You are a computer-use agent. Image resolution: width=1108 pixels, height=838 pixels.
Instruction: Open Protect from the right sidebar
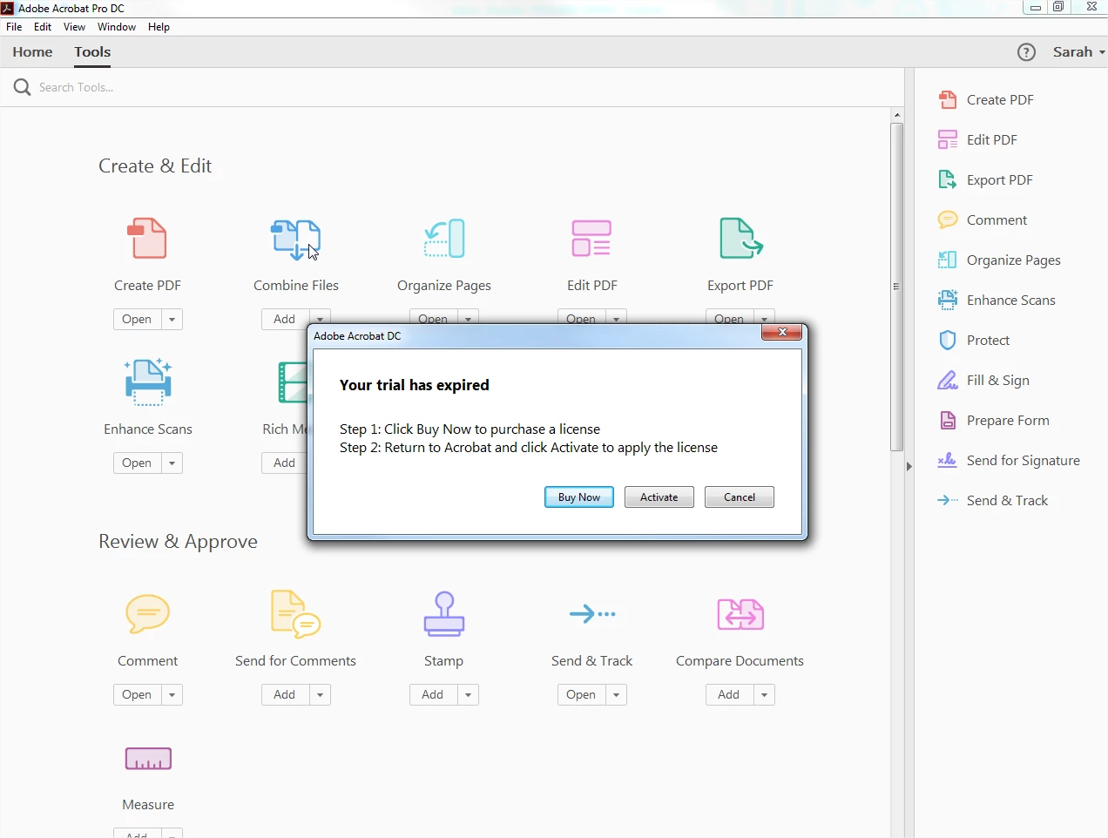(x=974, y=340)
